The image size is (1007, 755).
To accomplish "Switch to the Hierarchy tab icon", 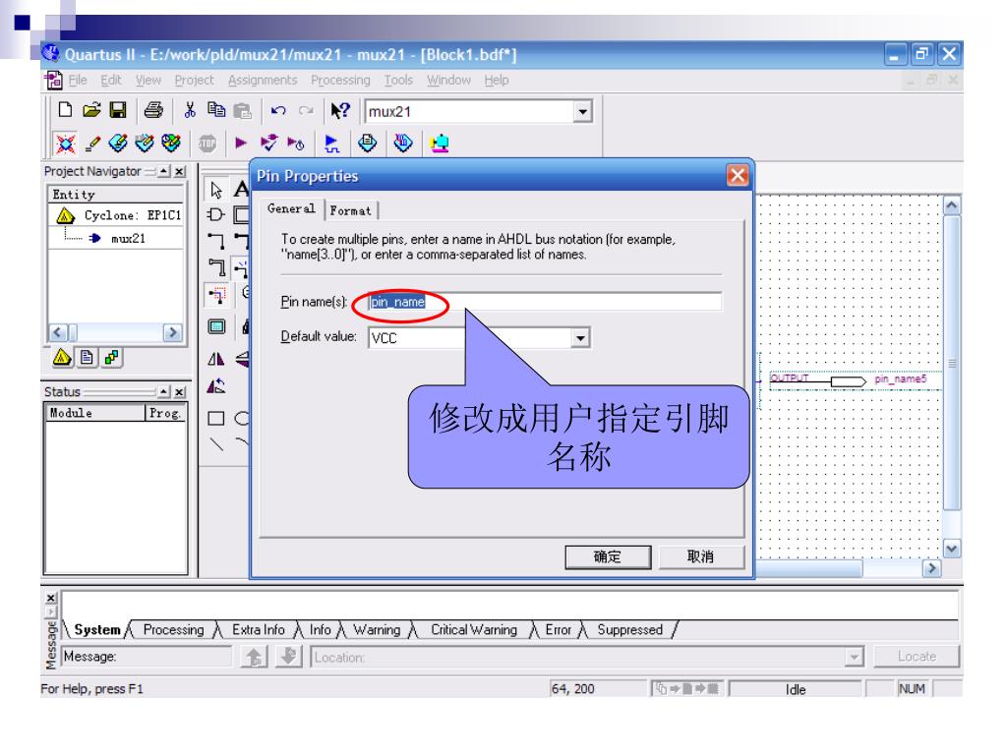I will [x=62, y=356].
